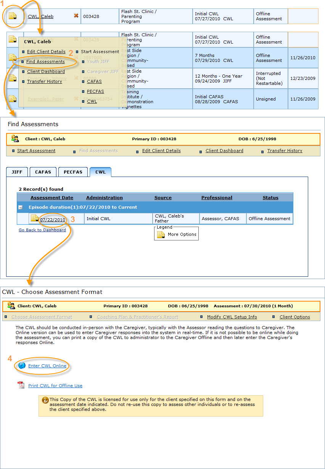The width and height of the screenshot is (325, 469).
Task: Collapse the Episode duration group
Action: click(21, 207)
